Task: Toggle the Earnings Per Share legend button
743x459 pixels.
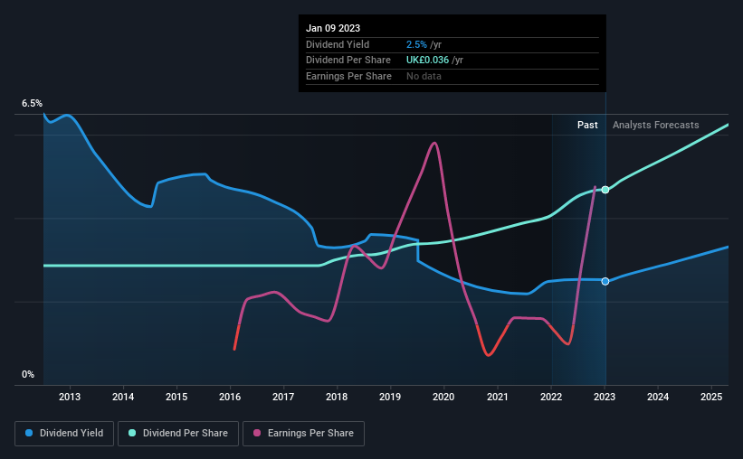Action: click(x=304, y=434)
